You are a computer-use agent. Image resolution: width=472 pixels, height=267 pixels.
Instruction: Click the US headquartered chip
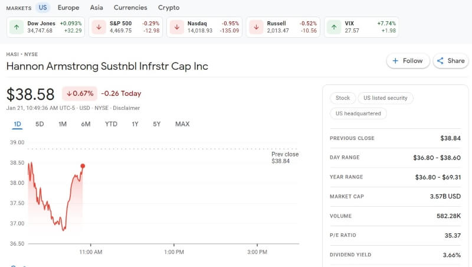(x=358, y=113)
